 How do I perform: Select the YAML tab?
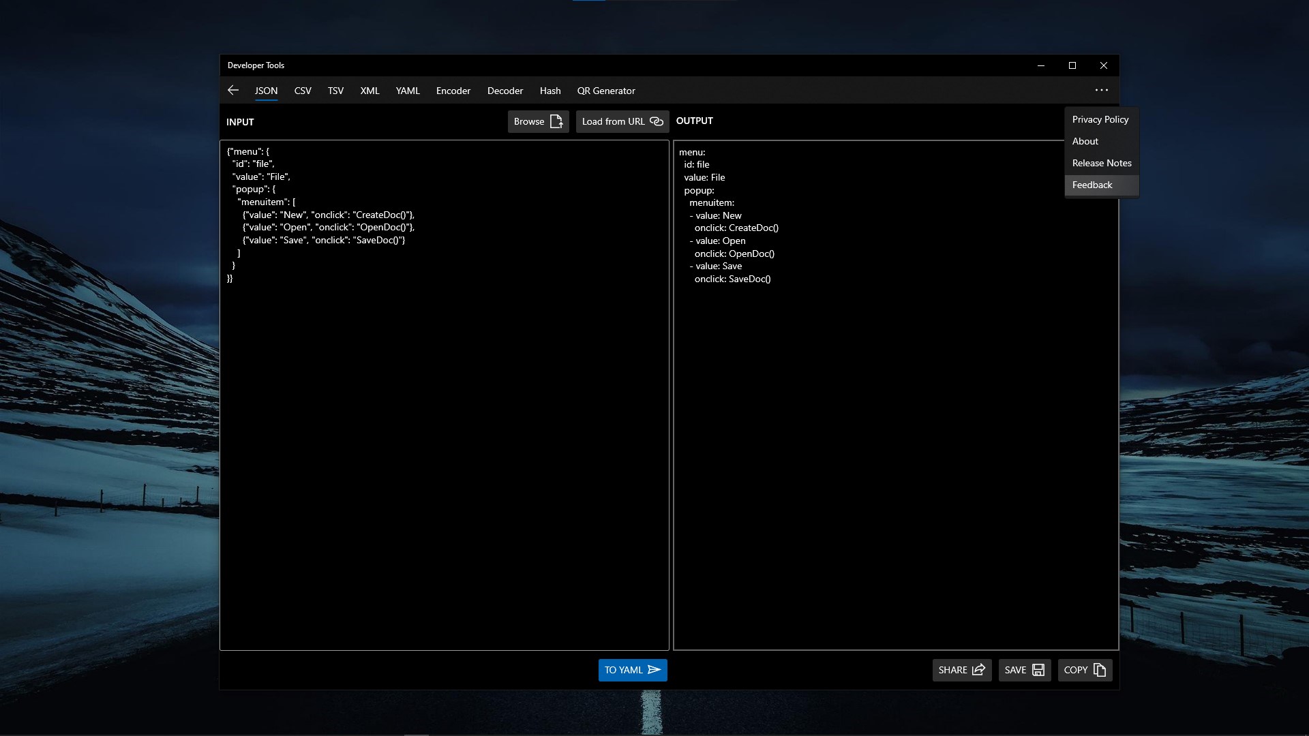click(408, 91)
